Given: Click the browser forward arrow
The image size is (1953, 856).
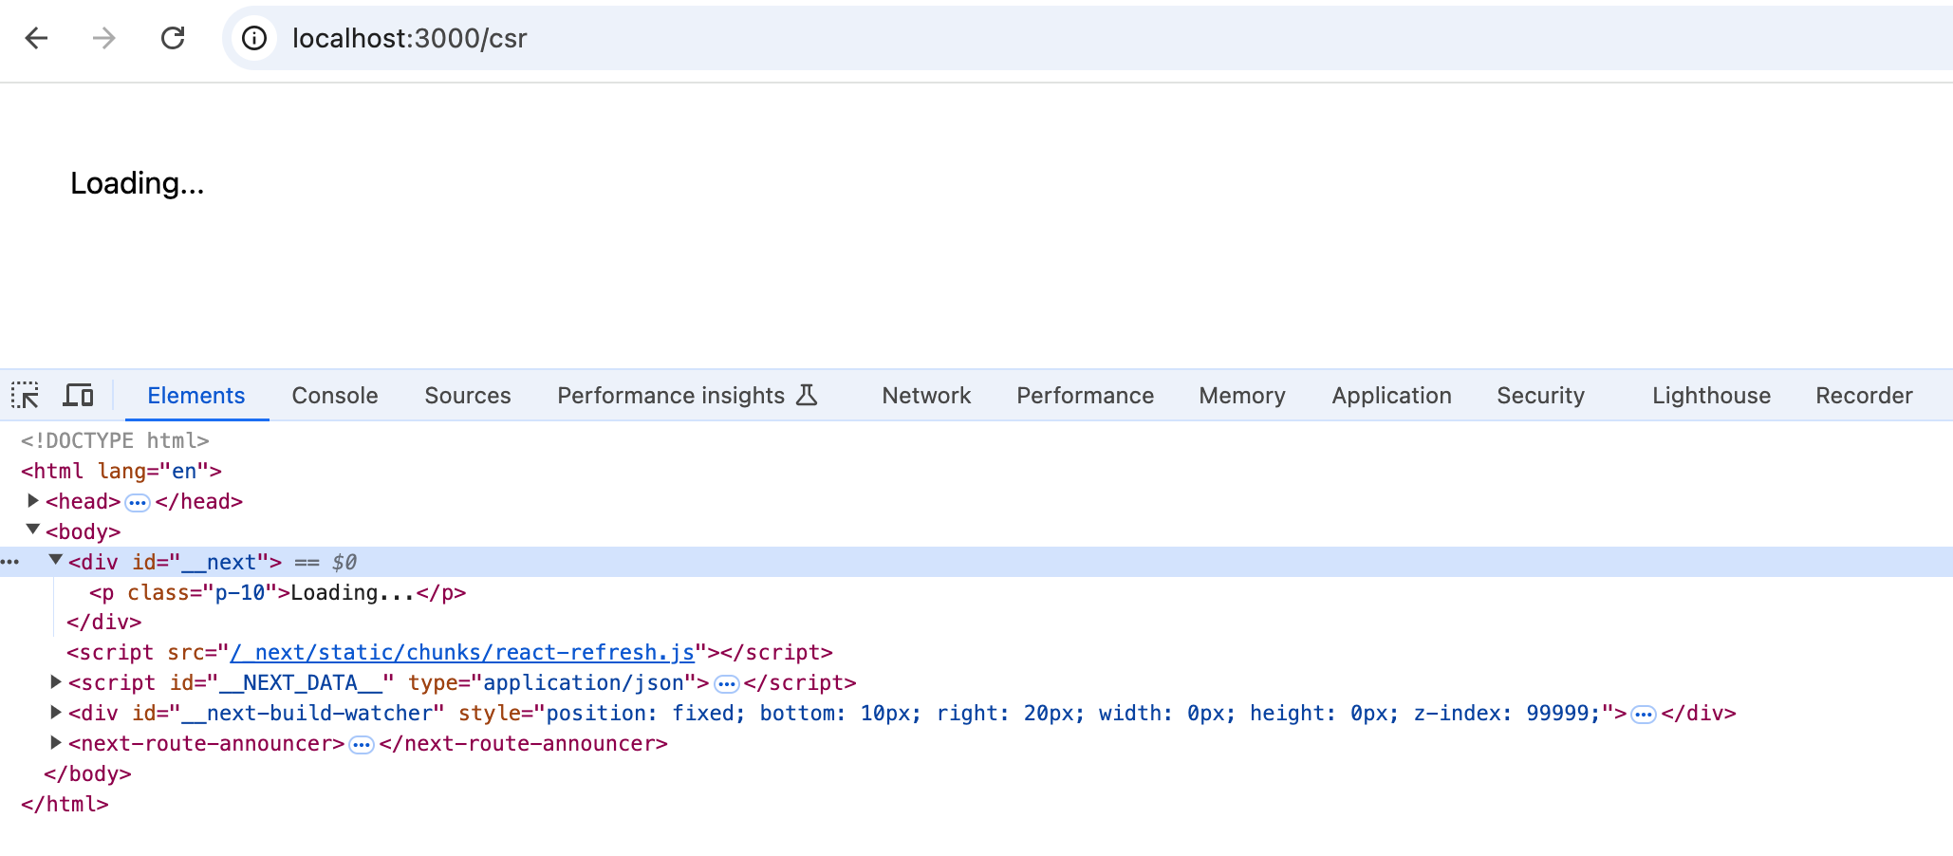Looking at the screenshot, I should tap(104, 38).
